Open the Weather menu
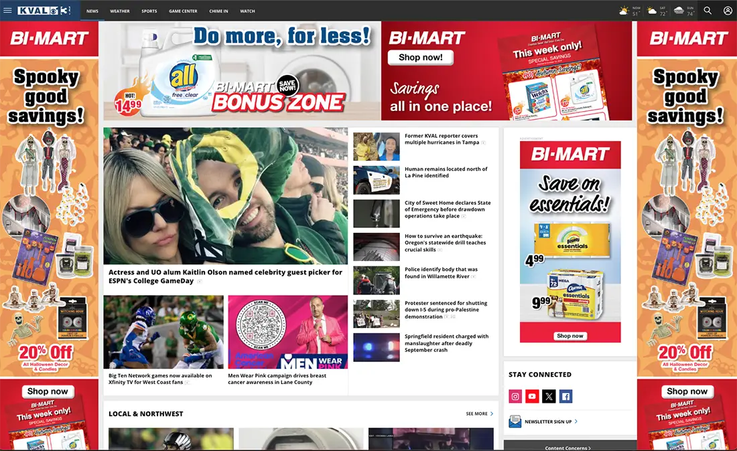 (120, 11)
